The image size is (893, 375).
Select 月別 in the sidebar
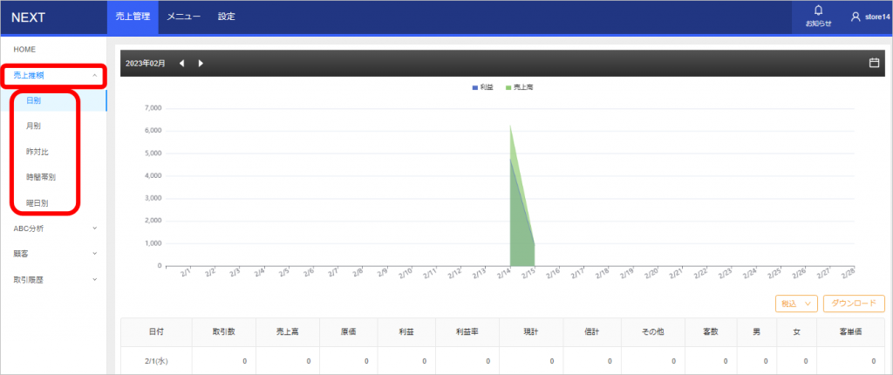click(x=33, y=126)
